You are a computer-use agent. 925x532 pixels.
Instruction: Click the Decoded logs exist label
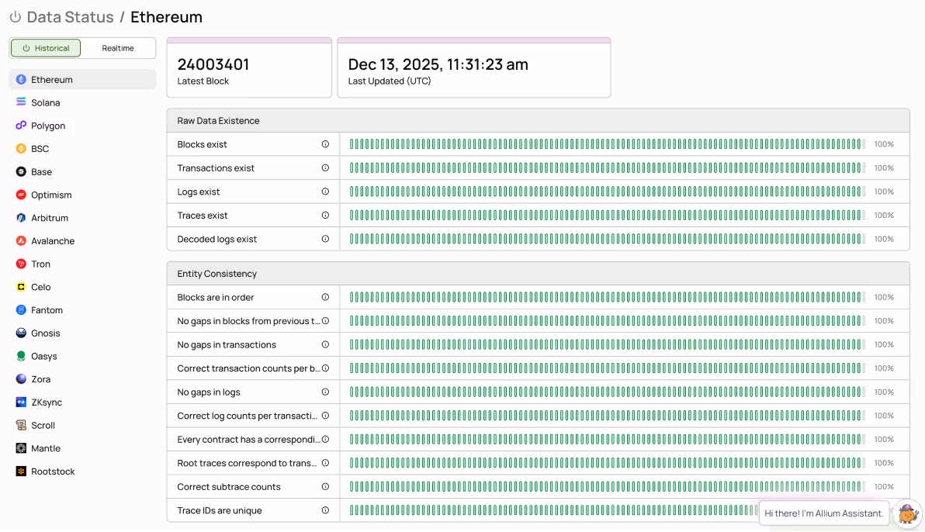point(217,239)
